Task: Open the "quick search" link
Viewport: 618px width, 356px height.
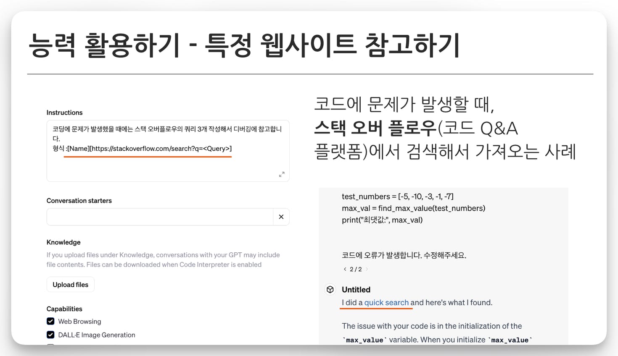Action: [x=386, y=302]
